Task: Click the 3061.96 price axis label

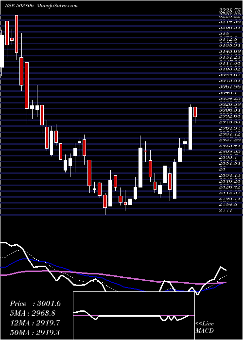Action: pyautogui.click(x=229, y=87)
